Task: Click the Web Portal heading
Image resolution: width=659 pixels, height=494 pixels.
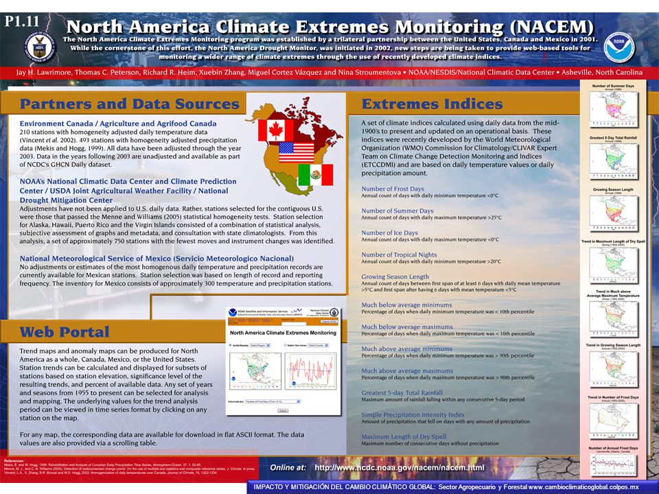Action: (65, 332)
